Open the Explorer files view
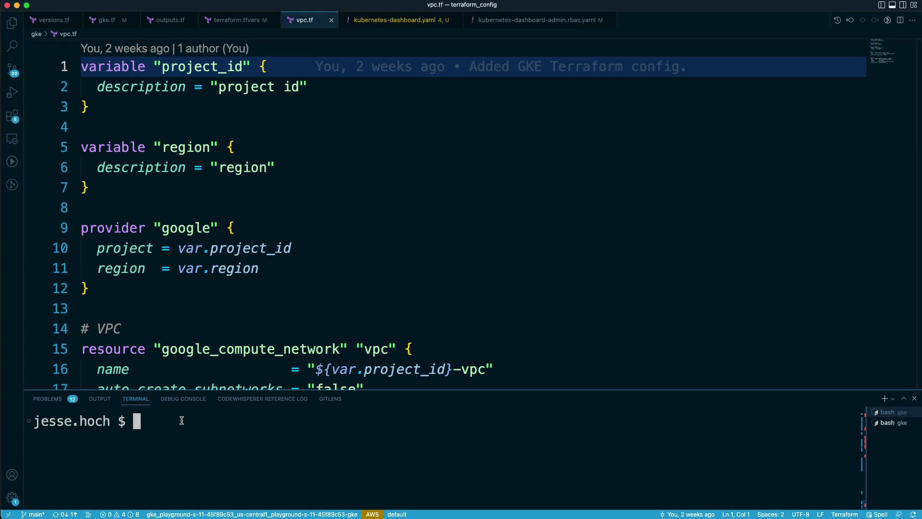Image resolution: width=922 pixels, height=519 pixels. click(12, 23)
